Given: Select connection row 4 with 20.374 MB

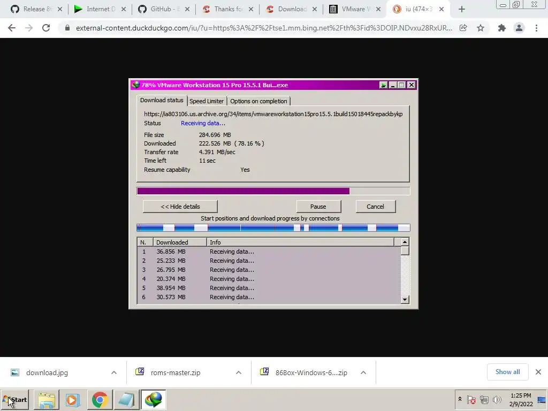Looking at the screenshot, I should (x=269, y=279).
